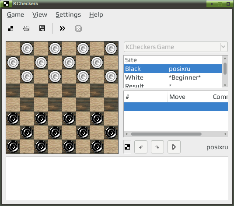Click empty dark square in fifth row, second column

click(x=27, y=105)
